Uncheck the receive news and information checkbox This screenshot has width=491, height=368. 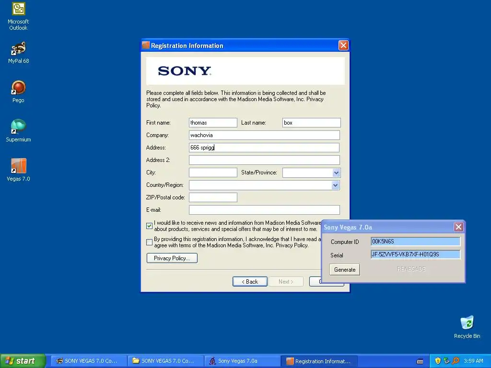(x=150, y=226)
